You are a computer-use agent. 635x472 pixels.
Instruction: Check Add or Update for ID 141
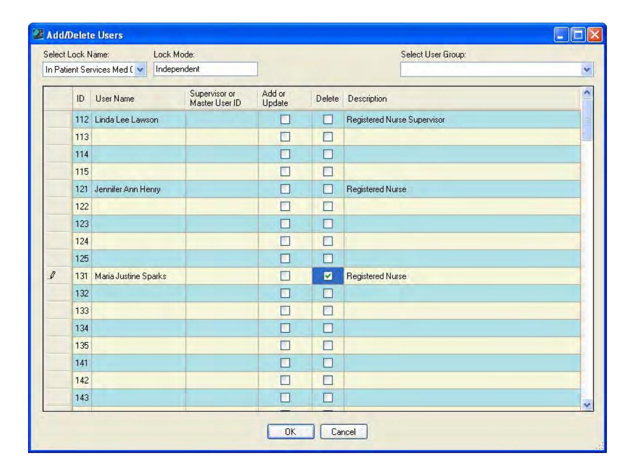[x=285, y=362]
